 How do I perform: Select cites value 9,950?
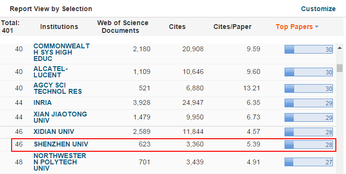tap(195, 117)
